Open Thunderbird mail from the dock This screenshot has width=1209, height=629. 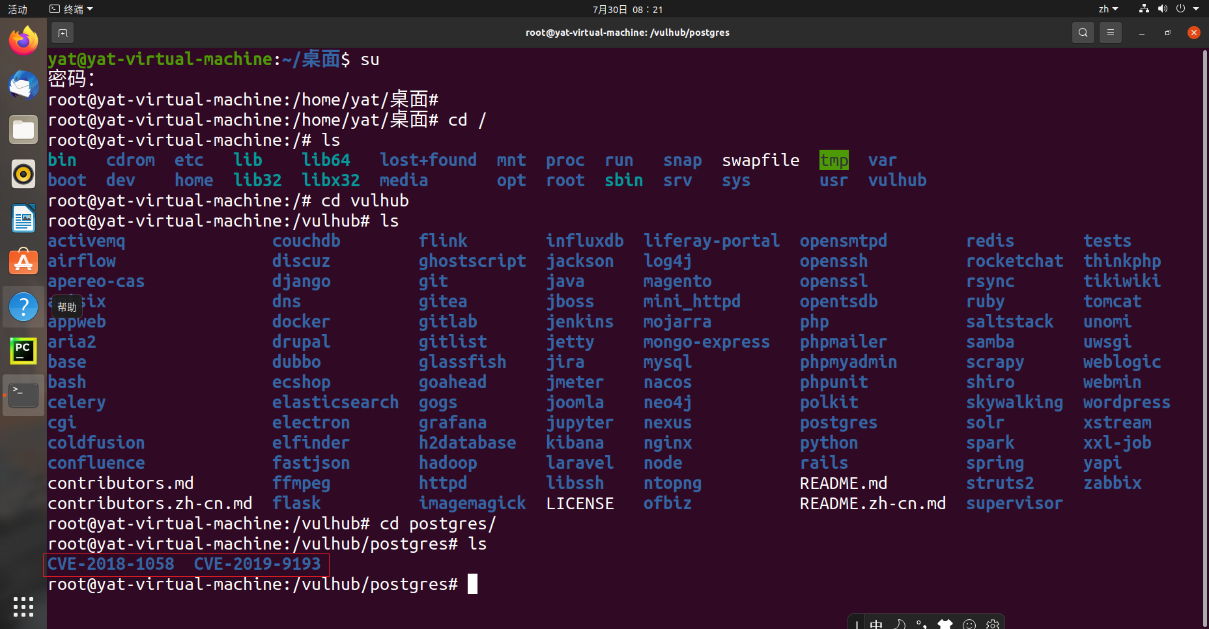[23, 85]
